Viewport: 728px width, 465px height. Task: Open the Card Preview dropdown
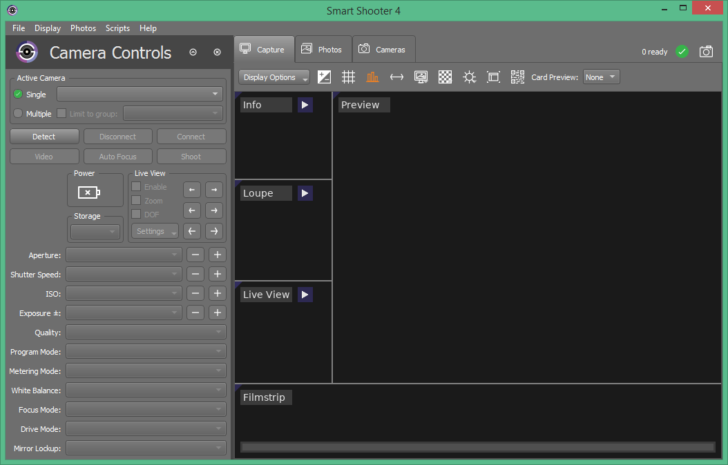point(601,77)
